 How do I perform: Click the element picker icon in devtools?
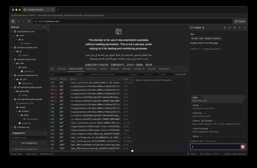(x=52, y=69)
